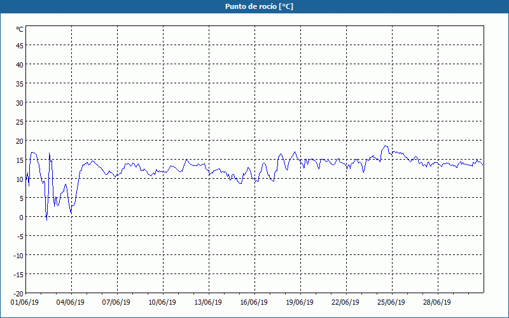Click the °C unit label on the y-axis

(x=20, y=29)
